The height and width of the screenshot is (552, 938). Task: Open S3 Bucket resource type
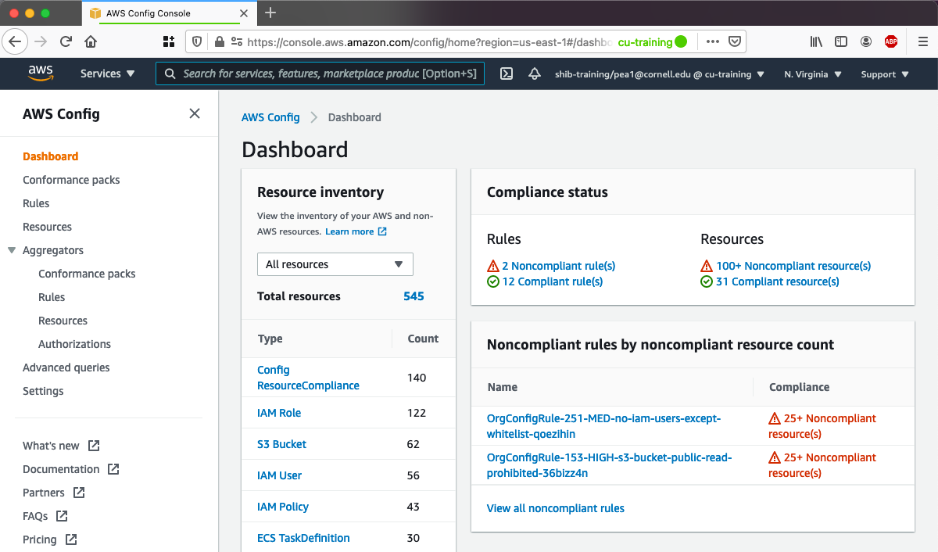[x=281, y=444]
